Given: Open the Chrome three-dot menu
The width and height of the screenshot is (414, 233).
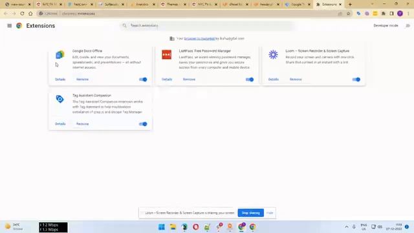Looking at the screenshot, I should [408, 14].
